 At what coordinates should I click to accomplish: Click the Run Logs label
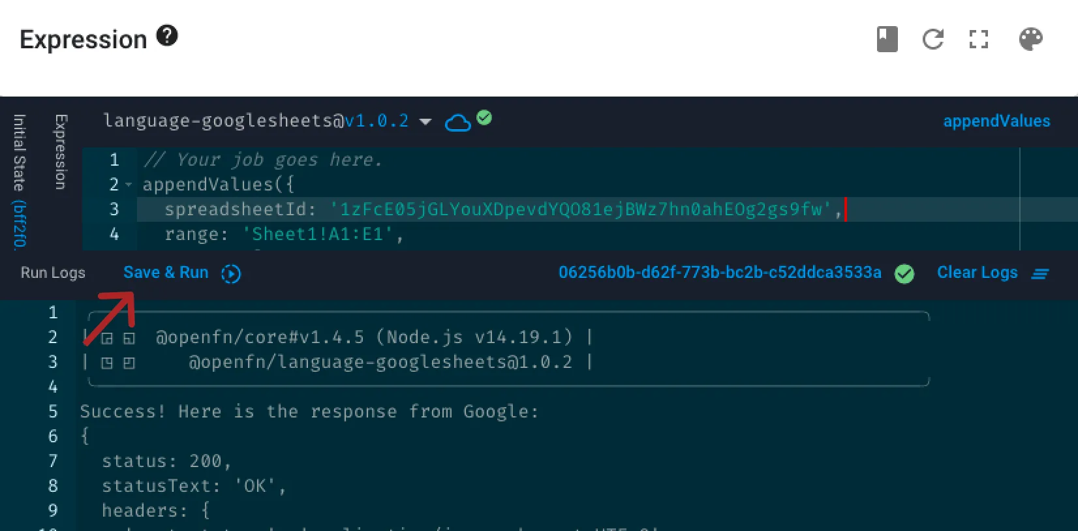53,273
